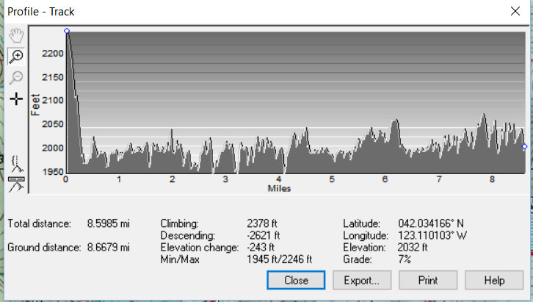Choose the crosshair pointer tool
This screenshot has width=533, height=302.
[15, 98]
